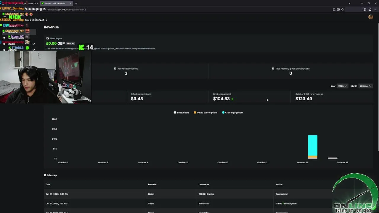Screen dimensions: 379x213
Task: Click the Oct 27, 2025, 1:35 AM date
Action: (56, 204)
